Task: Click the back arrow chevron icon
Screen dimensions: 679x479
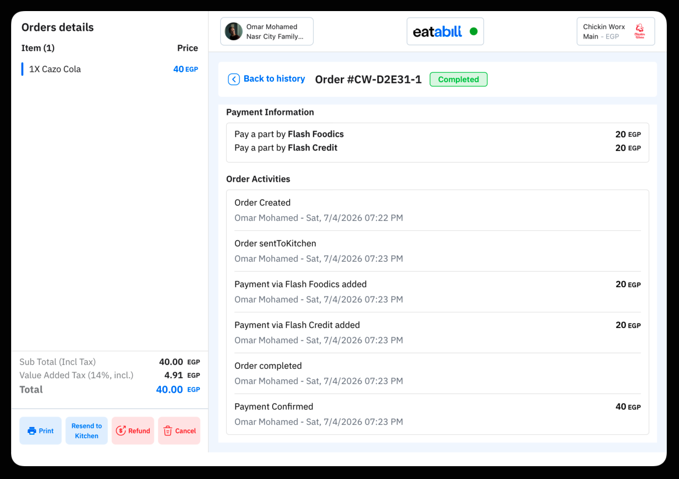Action: tap(233, 79)
